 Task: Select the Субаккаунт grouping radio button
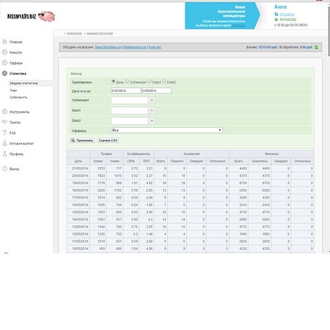pyautogui.click(x=127, y=81)
